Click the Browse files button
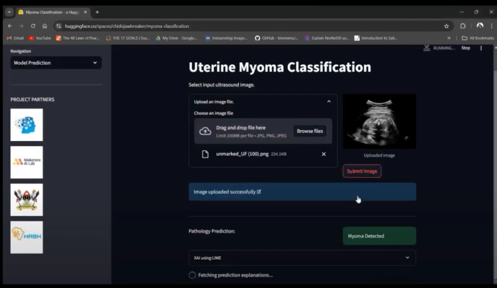The image size is (497, 288). pyautogui.click(x=310, y=131)
